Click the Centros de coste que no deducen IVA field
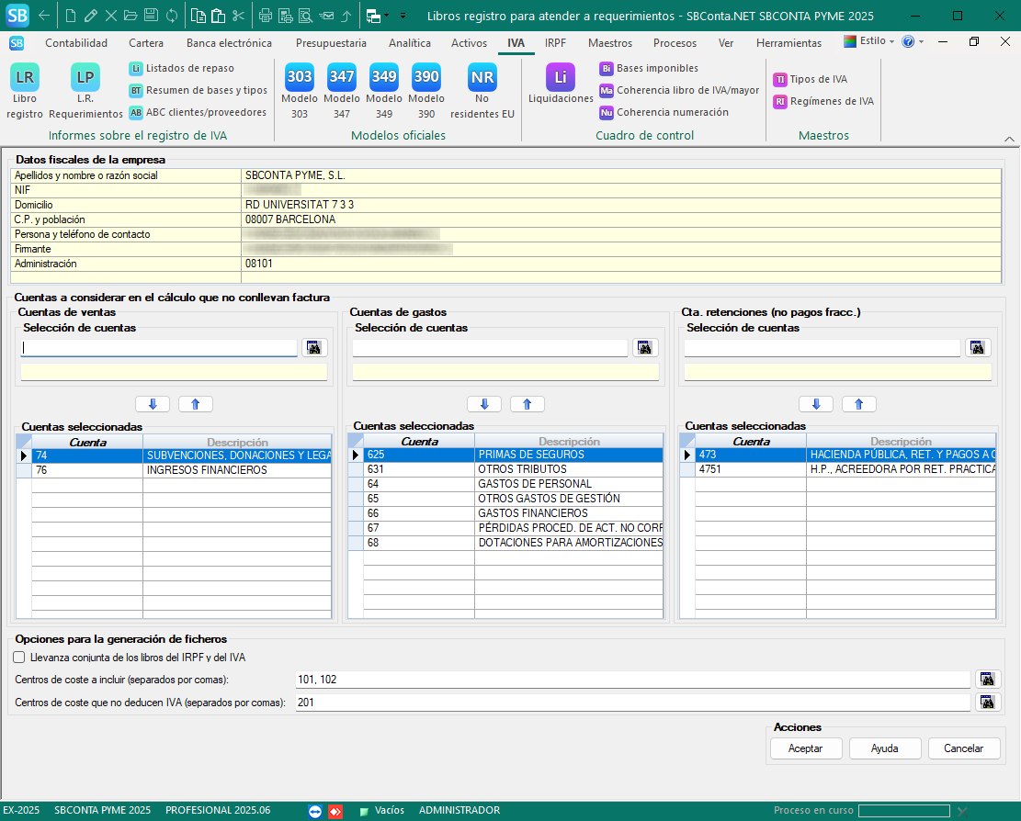The width and height of the screenshot is (1021, 821). [632, 703]
